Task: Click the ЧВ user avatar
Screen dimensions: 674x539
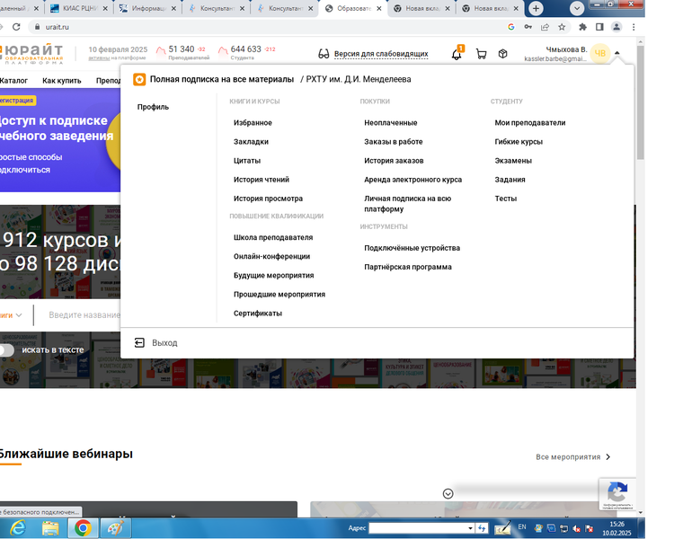Action: pyautogui.click(x=599, y=54)
